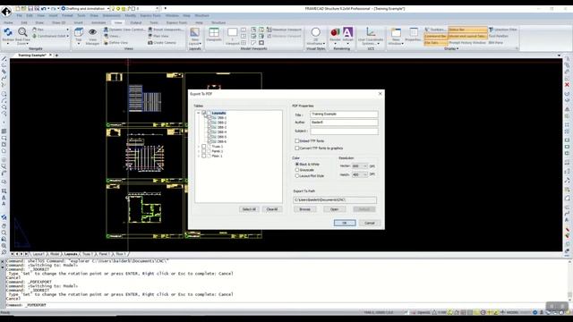573x322 pixels.
Task: Open the View Manager eye icon
Action: (92, 32)
